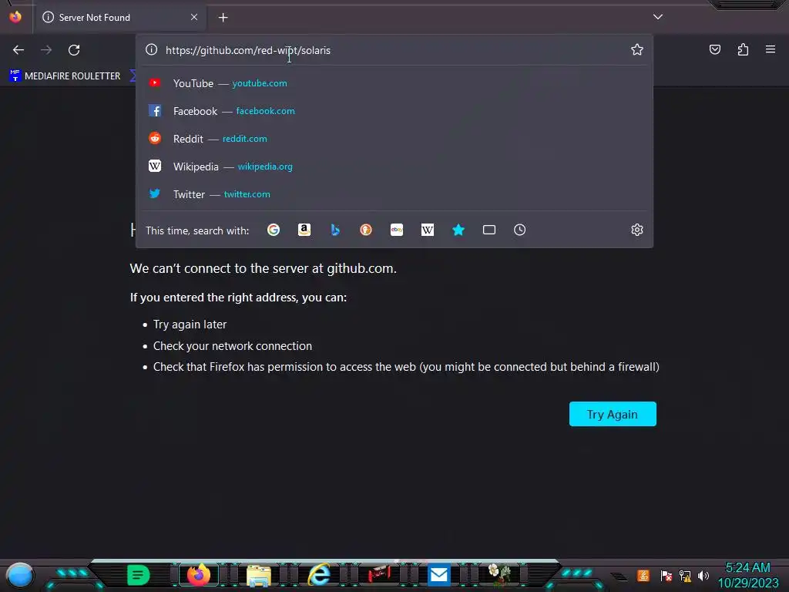This screenshot has height=592, width=789.
Task: Expand the list all tabs chevron
Action: 658,17
